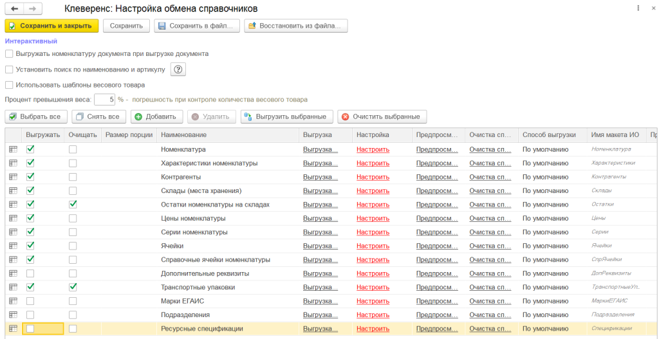Screen dimensions: 659x339
Task: Click the table icon in Номенклатура row
Action: [x=13, y=149]
